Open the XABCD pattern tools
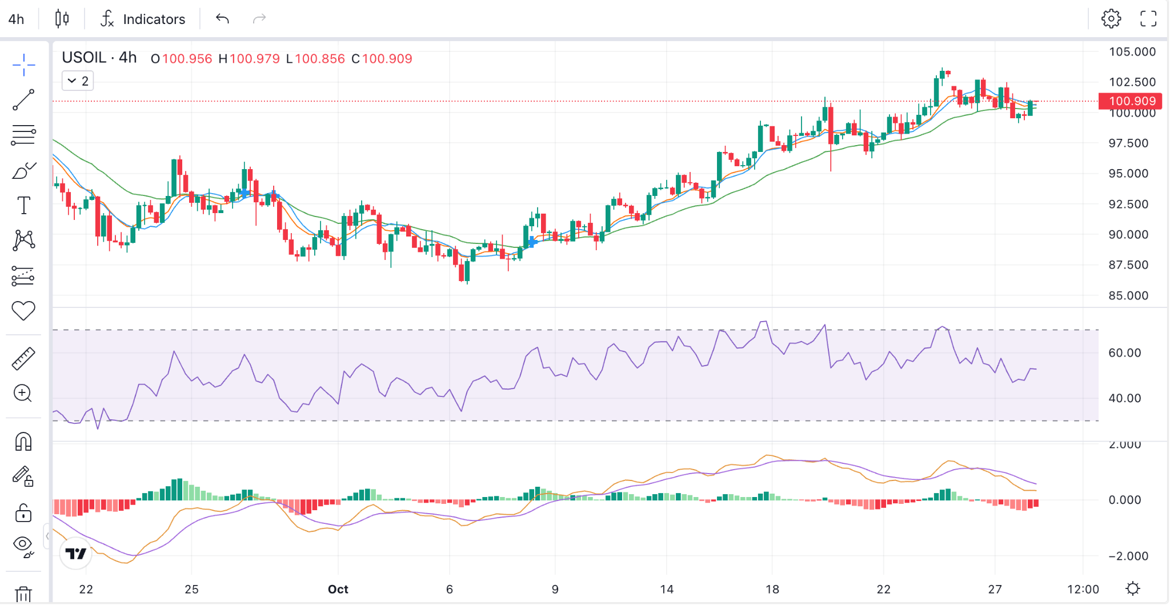 pyautogui.click(x=23, y=241)
